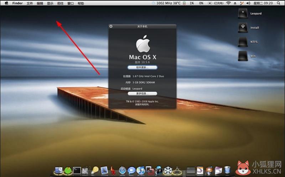This screenshot has height=177, width=285.
Task: Open the 编辑 menu
Action: 40,3
